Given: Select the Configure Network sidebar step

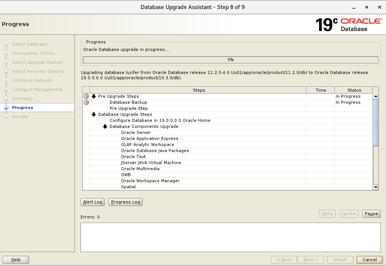Looking at the screenshot, I should coord(32,81).
